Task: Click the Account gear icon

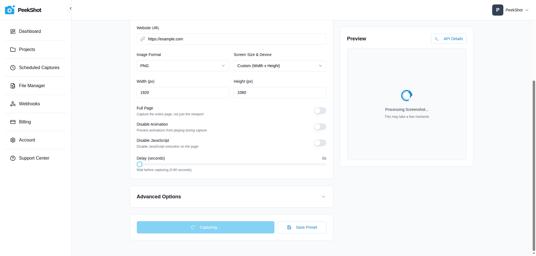Action: click(13, 140)
